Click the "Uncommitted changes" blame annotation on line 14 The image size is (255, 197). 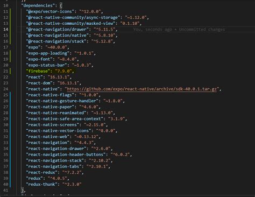[x=202, y=29]
